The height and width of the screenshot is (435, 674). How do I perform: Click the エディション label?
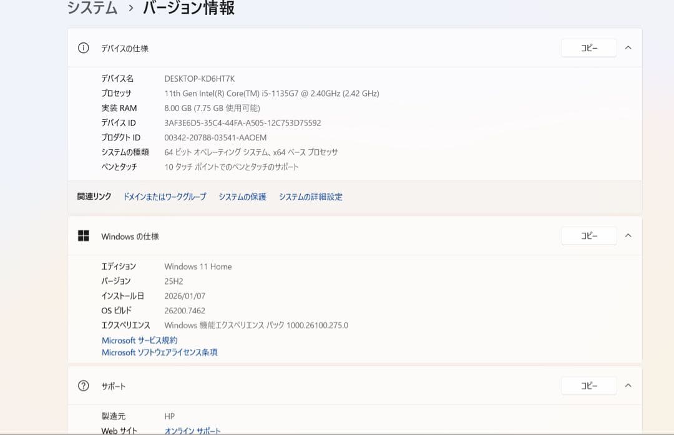(119, 266)
